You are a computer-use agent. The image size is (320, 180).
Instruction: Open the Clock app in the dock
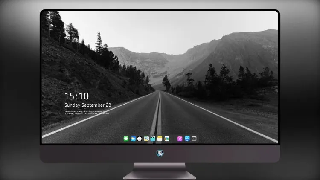click(140, 139)
